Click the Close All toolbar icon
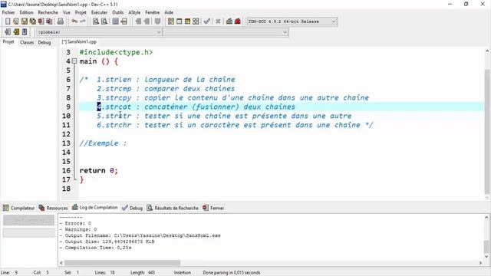Image resolution: width=491 pixels, height=276 pixels. (x=49, y=21)
